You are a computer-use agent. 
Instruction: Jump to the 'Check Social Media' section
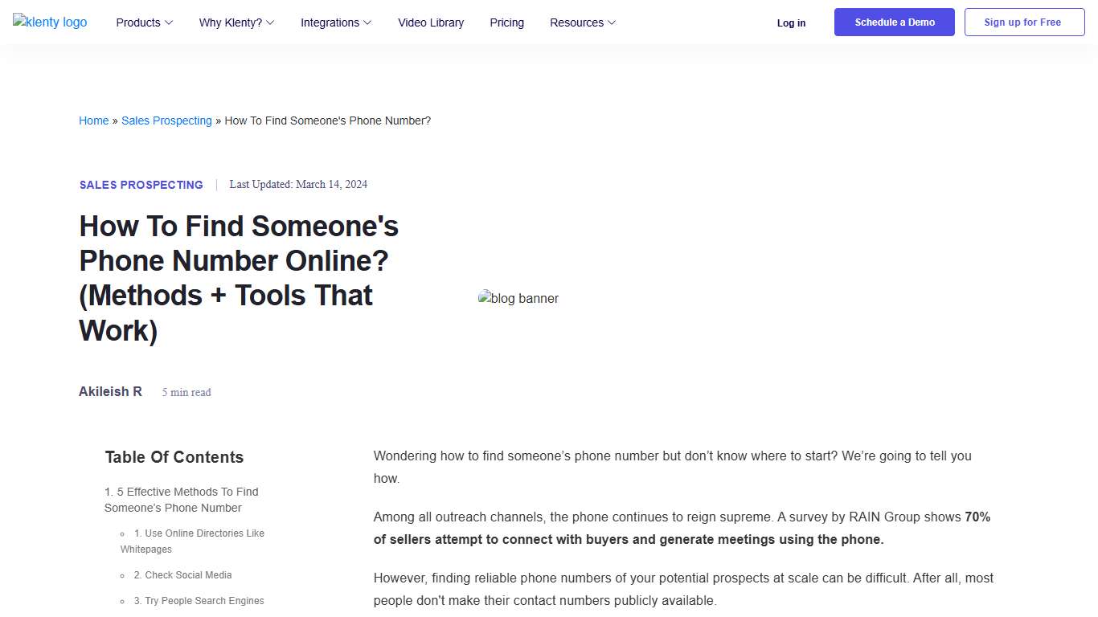182,575
